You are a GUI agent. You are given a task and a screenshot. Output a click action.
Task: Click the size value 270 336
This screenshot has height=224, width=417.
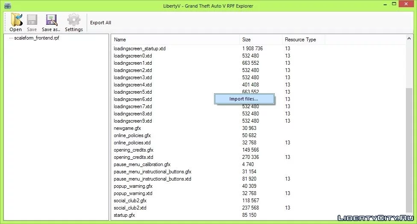(250, 157)
